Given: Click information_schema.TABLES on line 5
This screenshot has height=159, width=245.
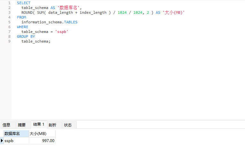Looking at the screenshot, I should pyautogui.click(x=49, y=22).
